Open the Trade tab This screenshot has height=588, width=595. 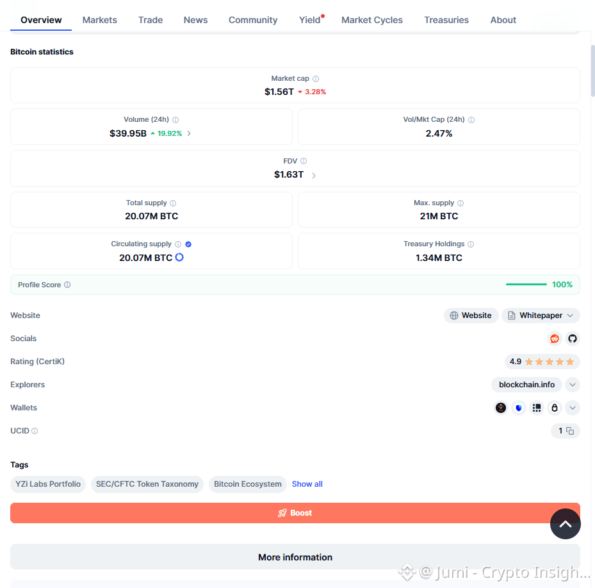coord(151,20)
